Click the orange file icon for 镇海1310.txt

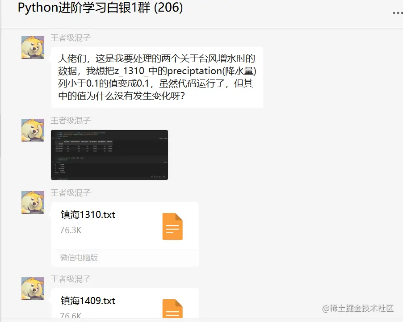tap(172, 226)
